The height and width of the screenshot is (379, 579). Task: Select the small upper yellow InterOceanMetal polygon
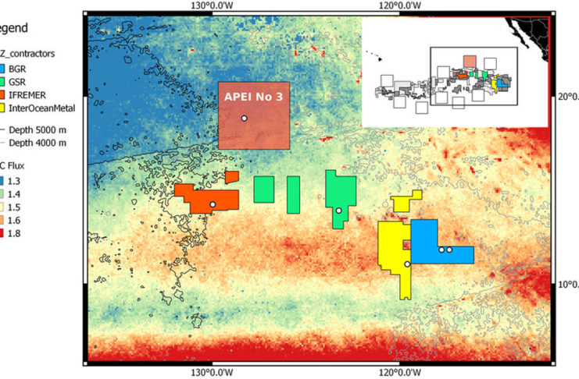tap(407, 202)
